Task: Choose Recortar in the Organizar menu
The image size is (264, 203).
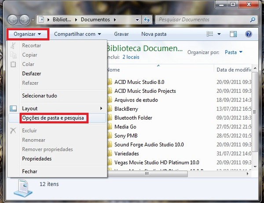Action: coord(57,45)
